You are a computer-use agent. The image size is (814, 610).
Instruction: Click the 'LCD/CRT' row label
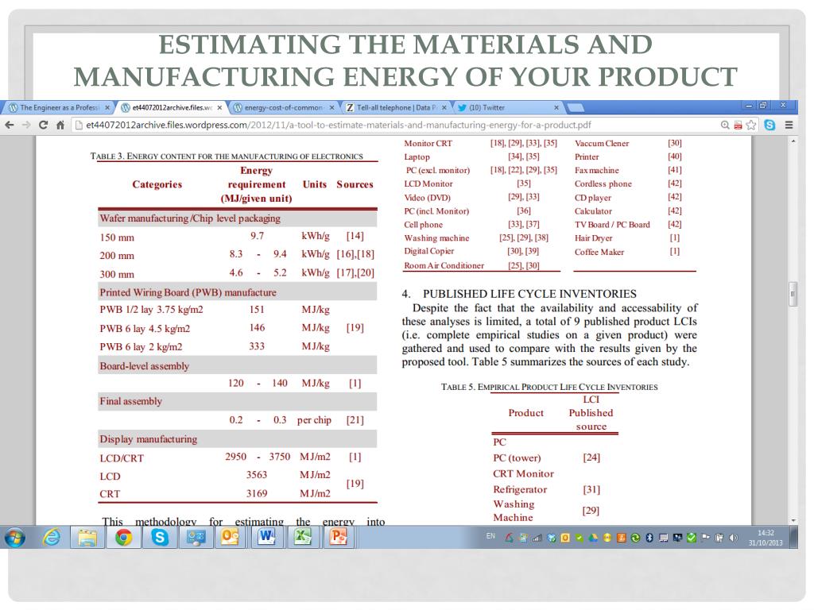tap(122, 458)
